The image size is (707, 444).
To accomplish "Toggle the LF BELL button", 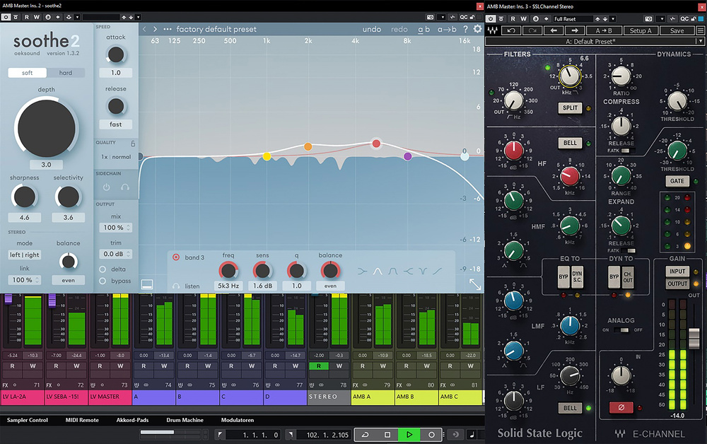I will point(570,408).
